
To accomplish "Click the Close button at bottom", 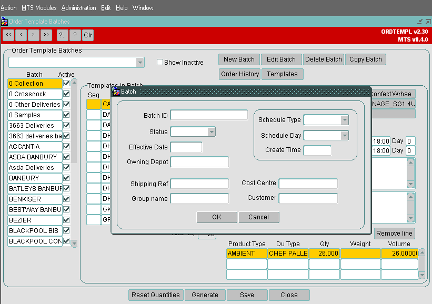I will pos(289,295).
